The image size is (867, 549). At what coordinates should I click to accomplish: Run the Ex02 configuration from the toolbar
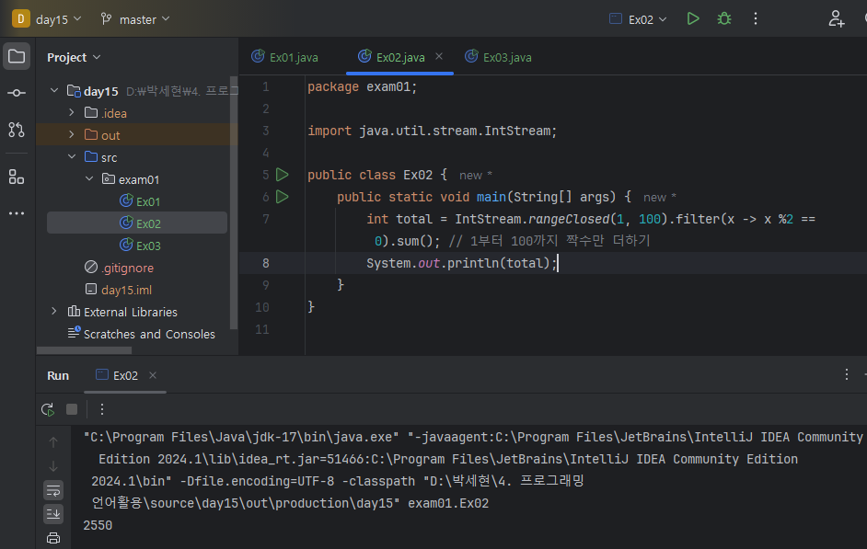click(x=693, y=18)
